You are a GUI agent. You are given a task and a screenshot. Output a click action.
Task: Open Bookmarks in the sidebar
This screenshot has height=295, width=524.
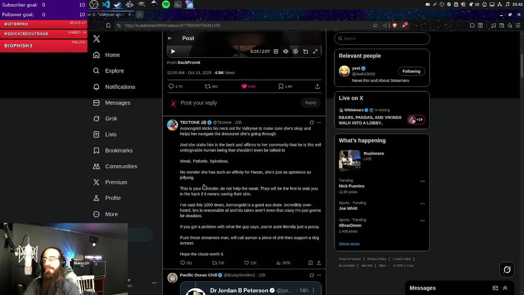point(113,150)
